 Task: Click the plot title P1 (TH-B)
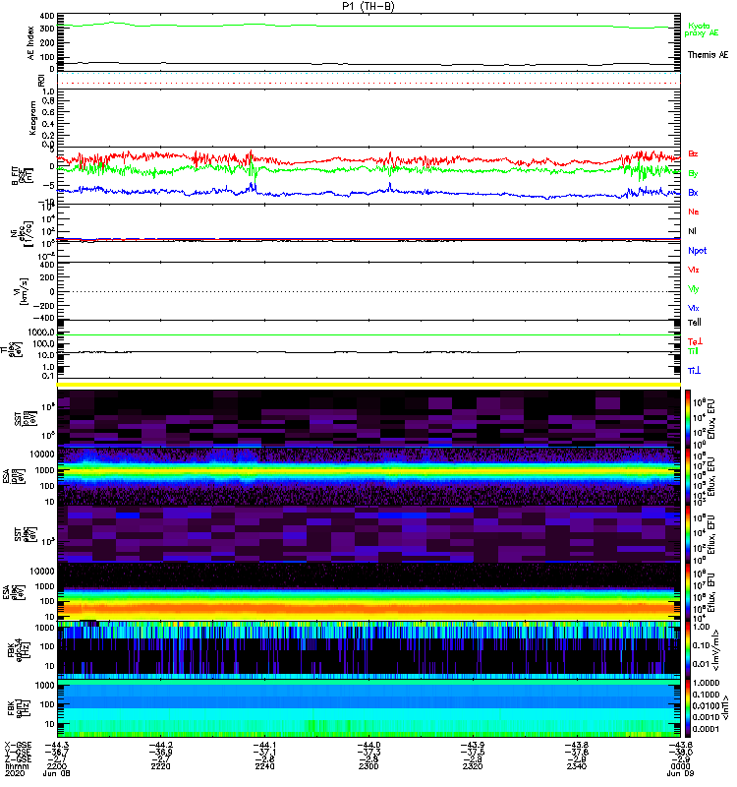[368, 6]
